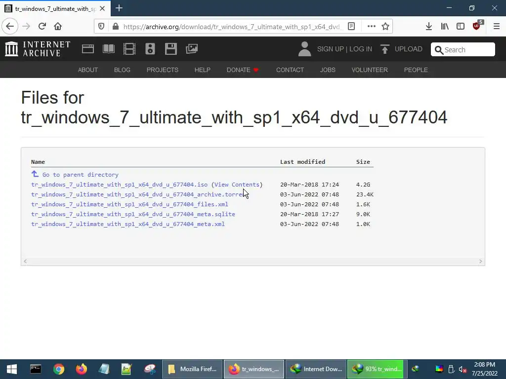Open the Firefox hamburger menu
Viewport: 506px width, 379px height.
tap(497, 27)
